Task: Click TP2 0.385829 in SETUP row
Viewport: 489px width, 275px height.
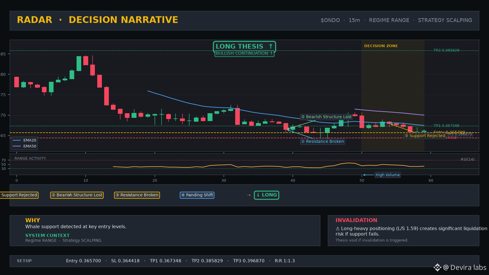Action: (x=207, y=261)
